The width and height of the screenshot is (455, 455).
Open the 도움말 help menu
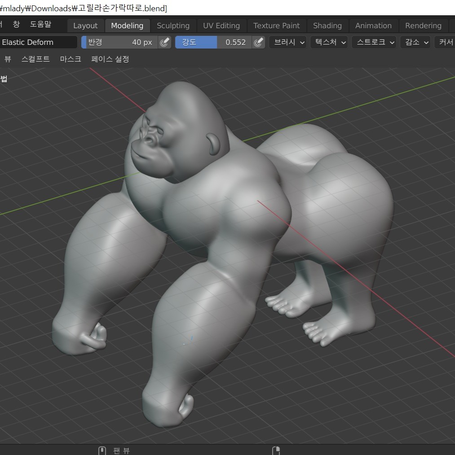click(x=40, y=24)
